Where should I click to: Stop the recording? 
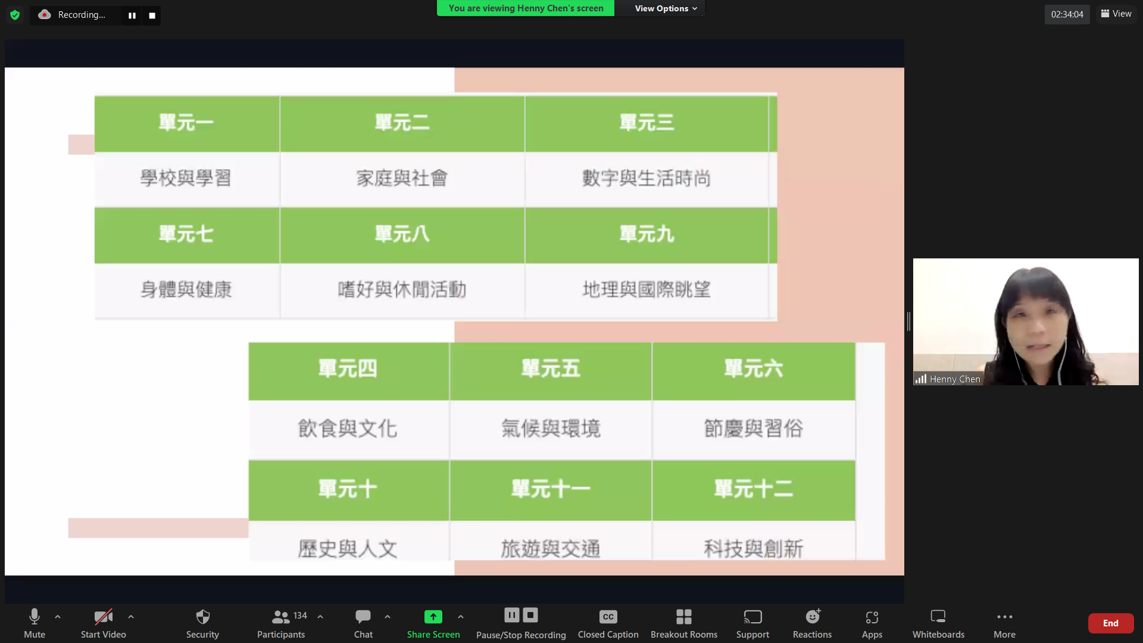[530, 615]
